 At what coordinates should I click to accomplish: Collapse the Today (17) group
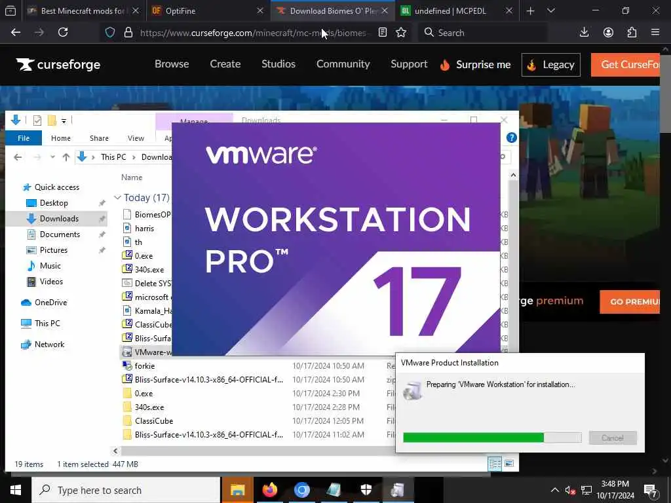pos(117,198)
